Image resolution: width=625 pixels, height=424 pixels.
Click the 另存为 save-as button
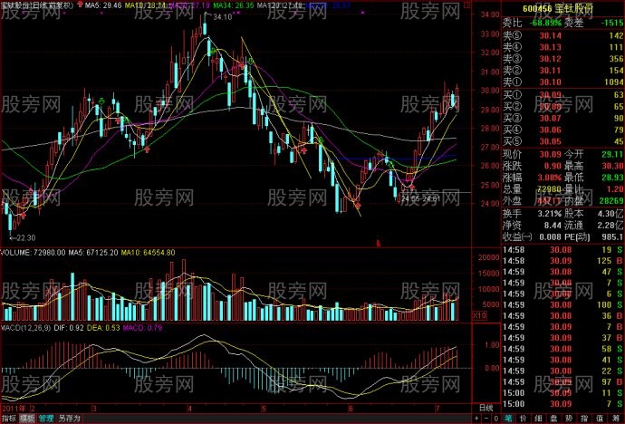coord(68,419)
